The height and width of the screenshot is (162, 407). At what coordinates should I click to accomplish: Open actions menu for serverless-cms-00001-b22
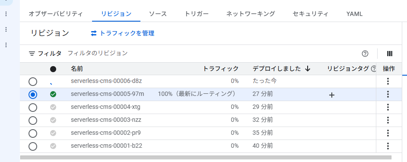click(388, 146)
